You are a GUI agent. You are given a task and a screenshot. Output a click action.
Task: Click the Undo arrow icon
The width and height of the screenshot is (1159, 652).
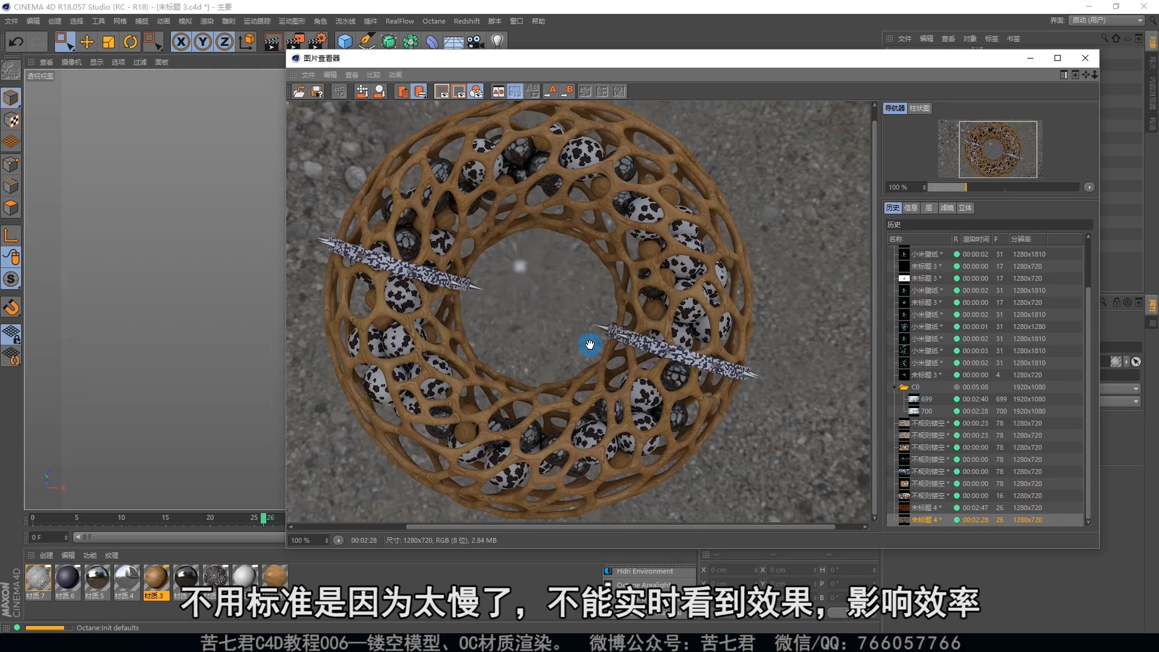pyautogui.click(x=16, y=42)
